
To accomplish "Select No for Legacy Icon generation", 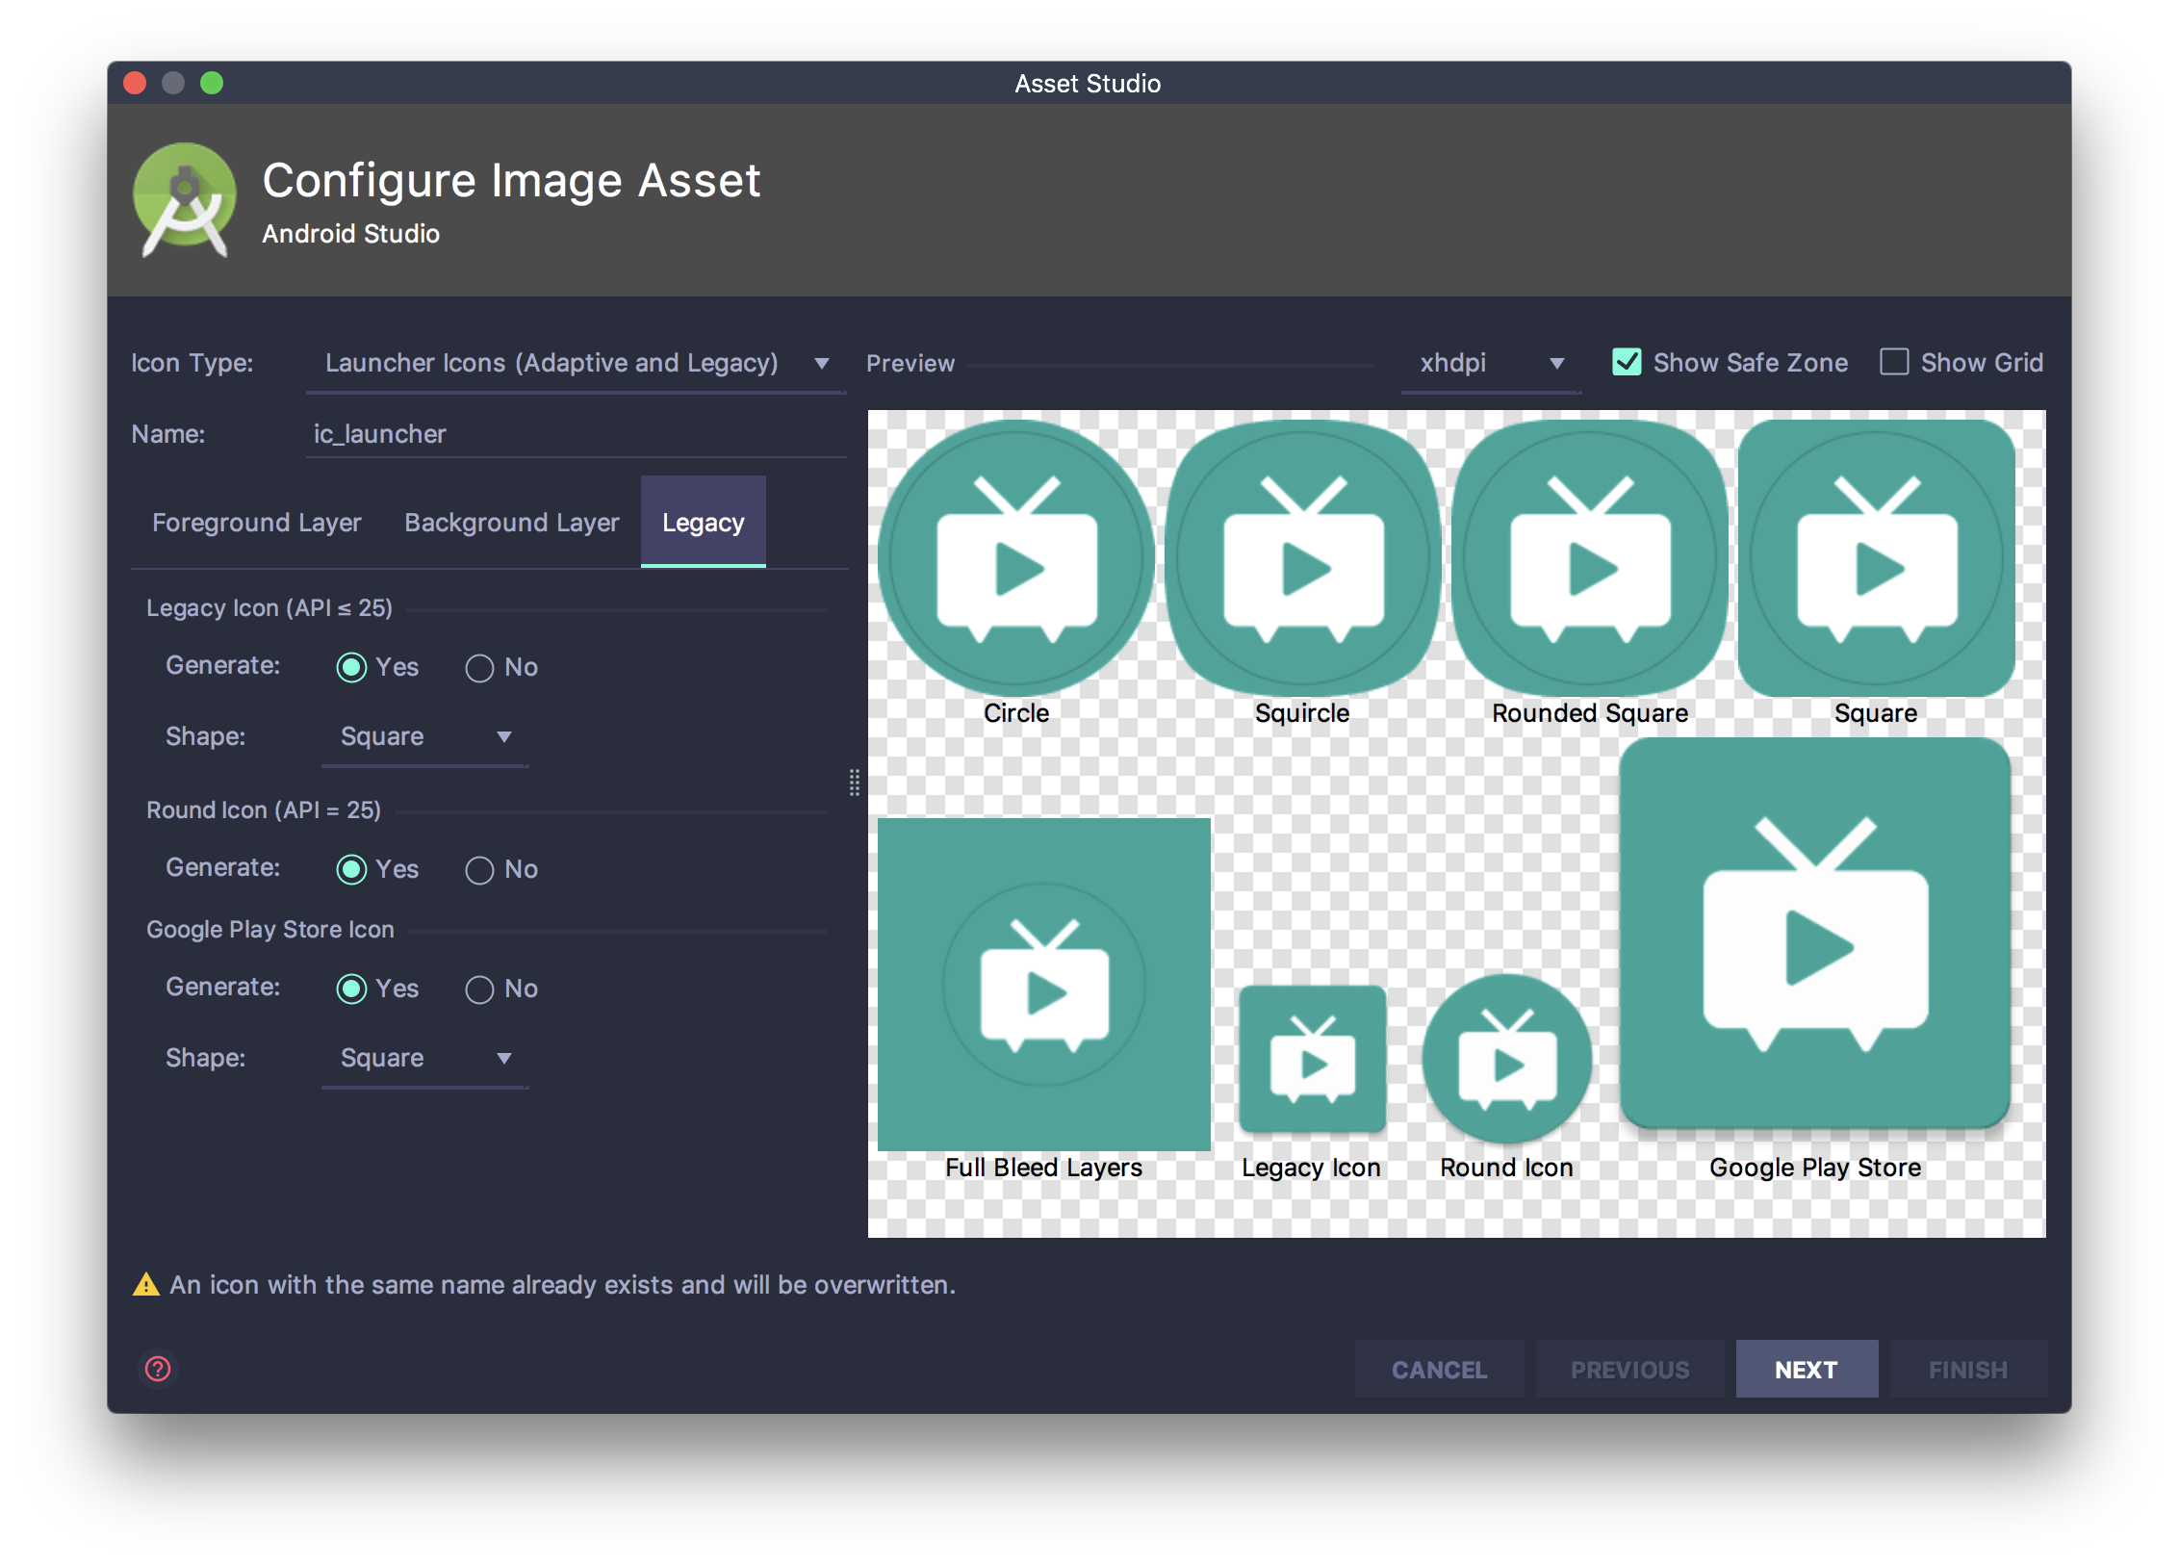I will coord(479,668).
